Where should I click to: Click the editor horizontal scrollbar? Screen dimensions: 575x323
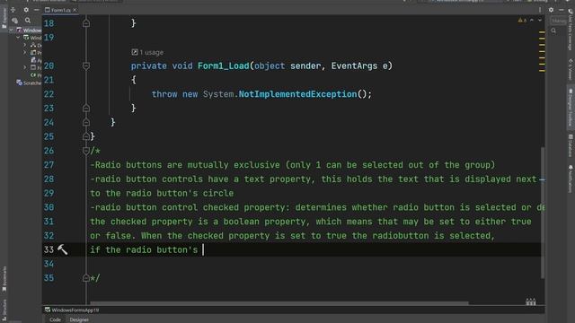(279, 303)
